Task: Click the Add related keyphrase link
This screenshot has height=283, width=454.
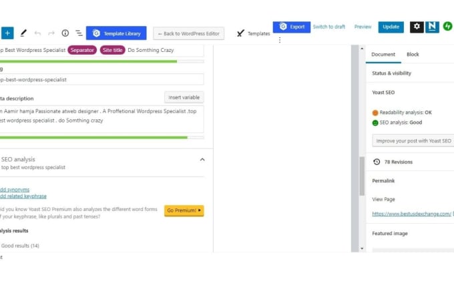Action: point(23,196)
